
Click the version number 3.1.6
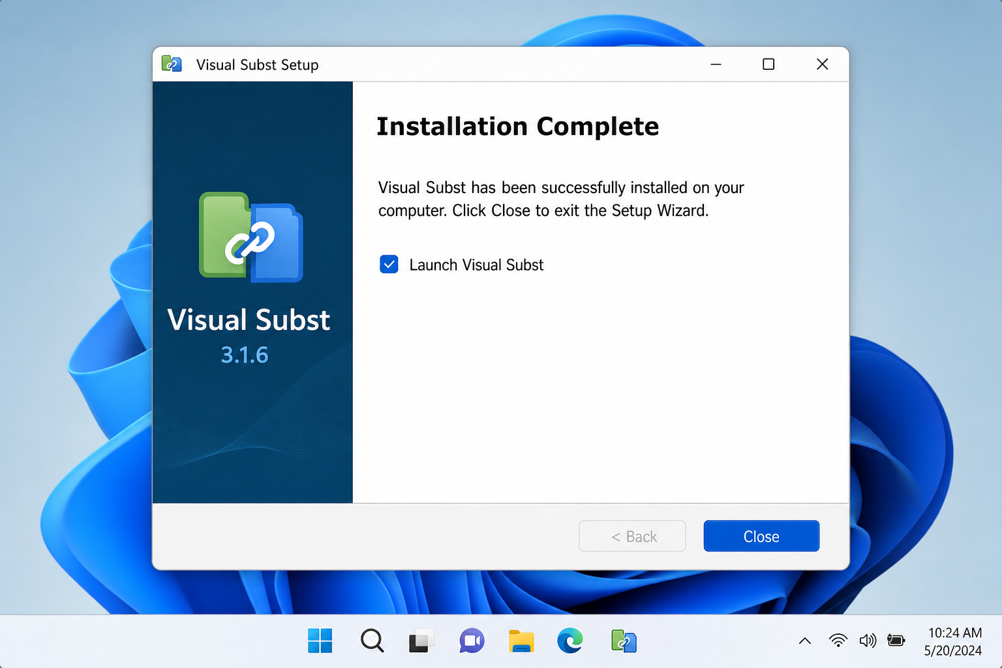245,355
